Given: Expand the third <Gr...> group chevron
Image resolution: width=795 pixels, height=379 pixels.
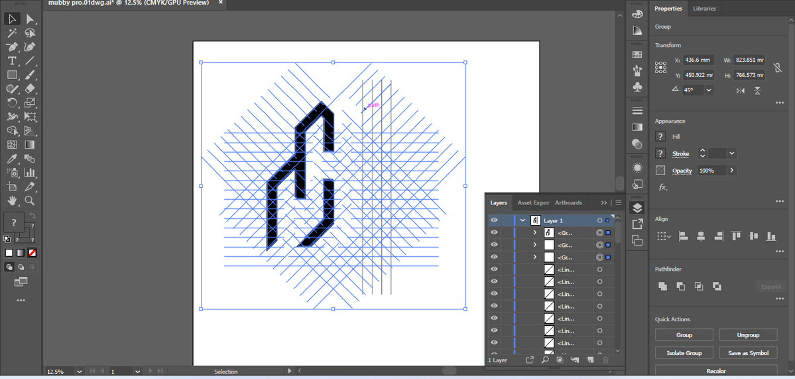Looking at the screenshot, I should 534,258.
